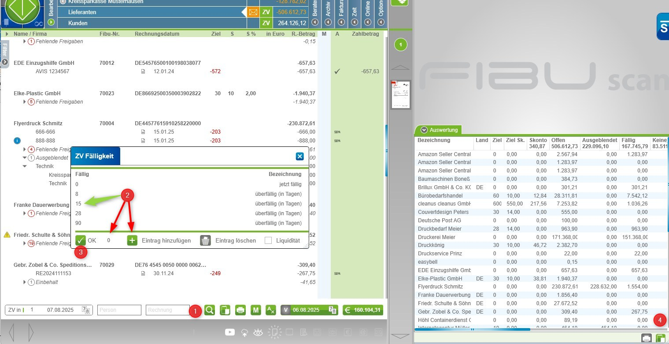Click the eye view icon in footer

pyautogui.click(x=258, y=333)
